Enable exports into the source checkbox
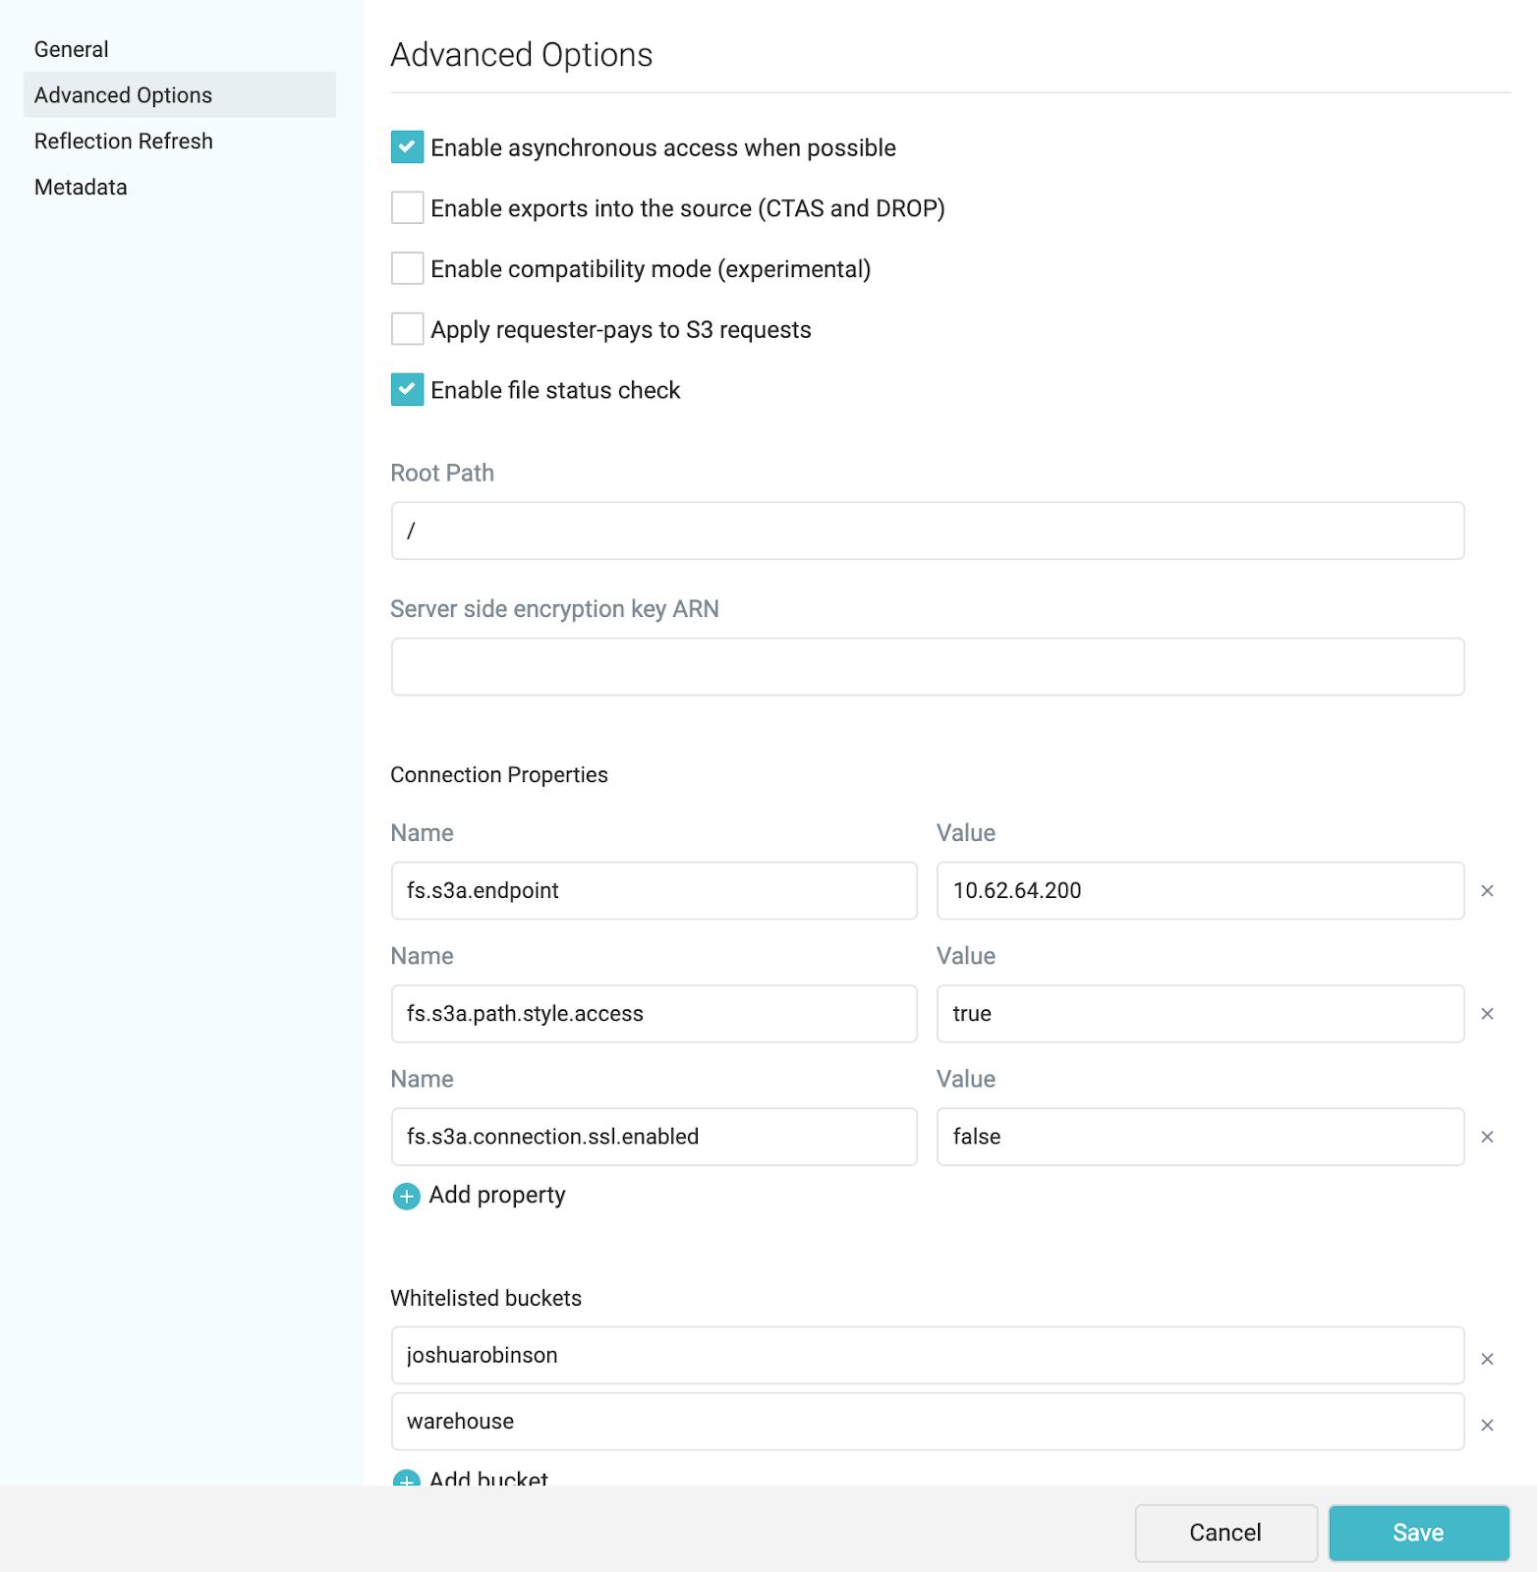Image resolution: width=1537 pixels, height=1572 pixels. [407, 208]
